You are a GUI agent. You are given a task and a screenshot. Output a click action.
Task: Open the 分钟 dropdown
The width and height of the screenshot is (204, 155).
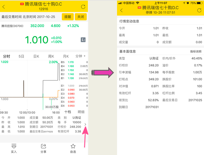point(80,56)
